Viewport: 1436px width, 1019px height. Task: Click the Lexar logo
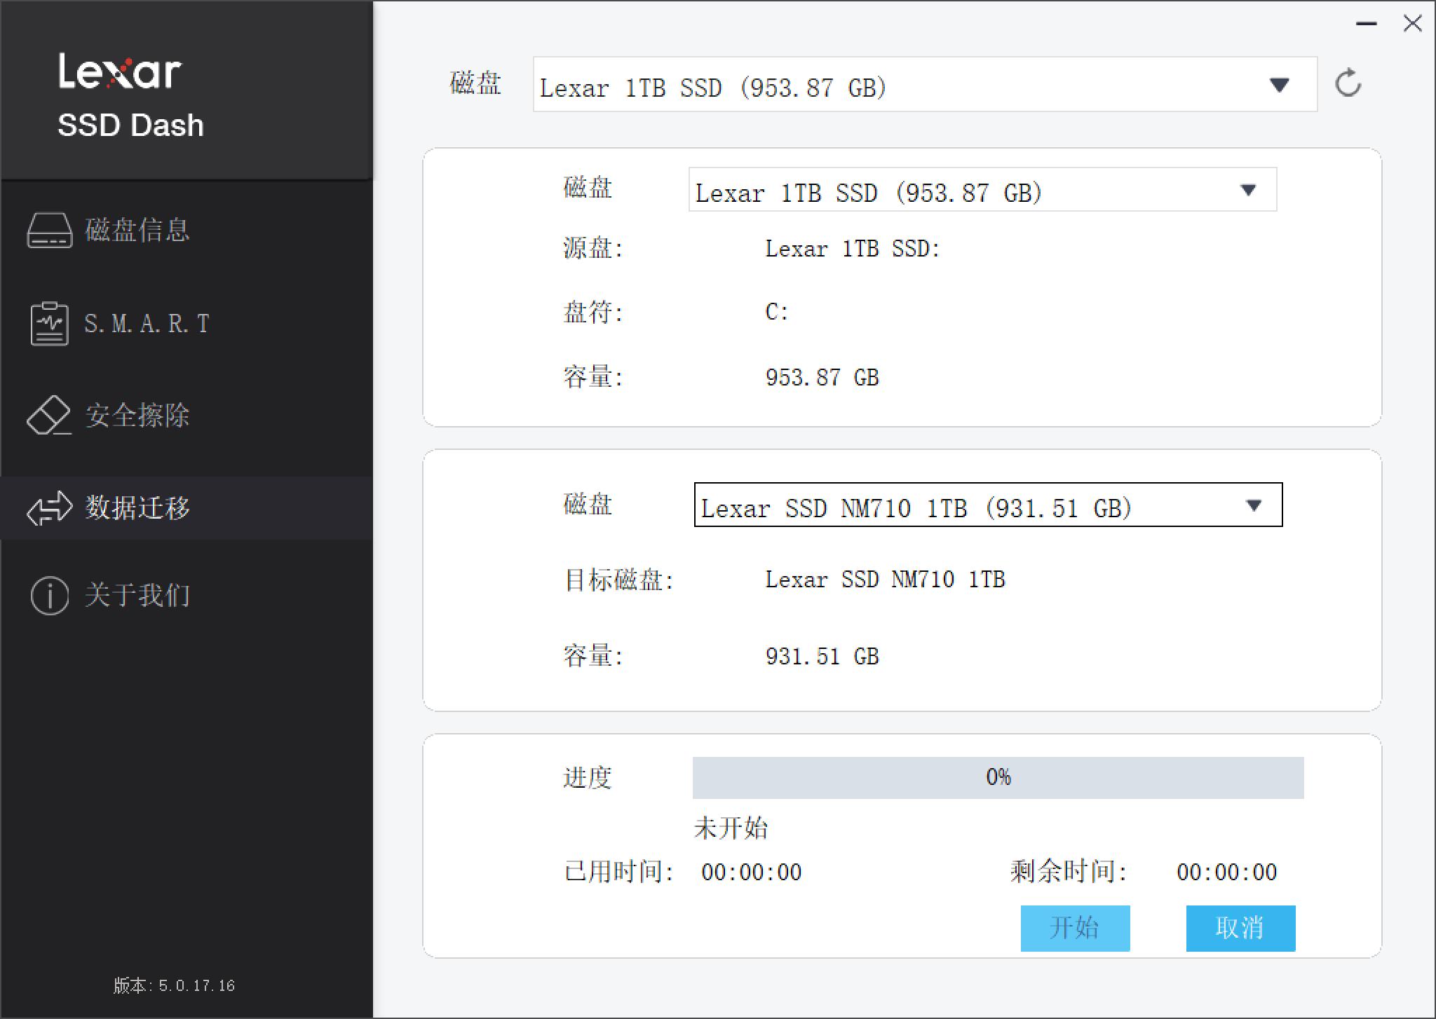pyautogui.click(x=119, y=70)
